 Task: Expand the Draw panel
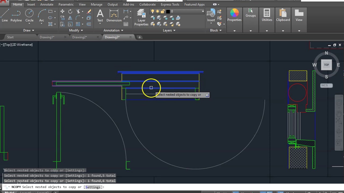pos(29,30)
